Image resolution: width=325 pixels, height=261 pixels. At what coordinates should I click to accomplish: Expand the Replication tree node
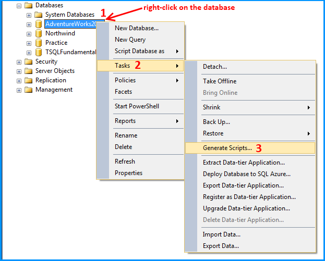[19, 80]
